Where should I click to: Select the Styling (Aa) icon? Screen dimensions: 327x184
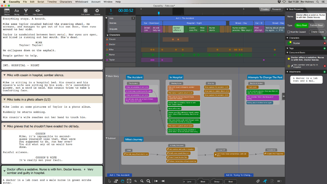tap(16, 11)
